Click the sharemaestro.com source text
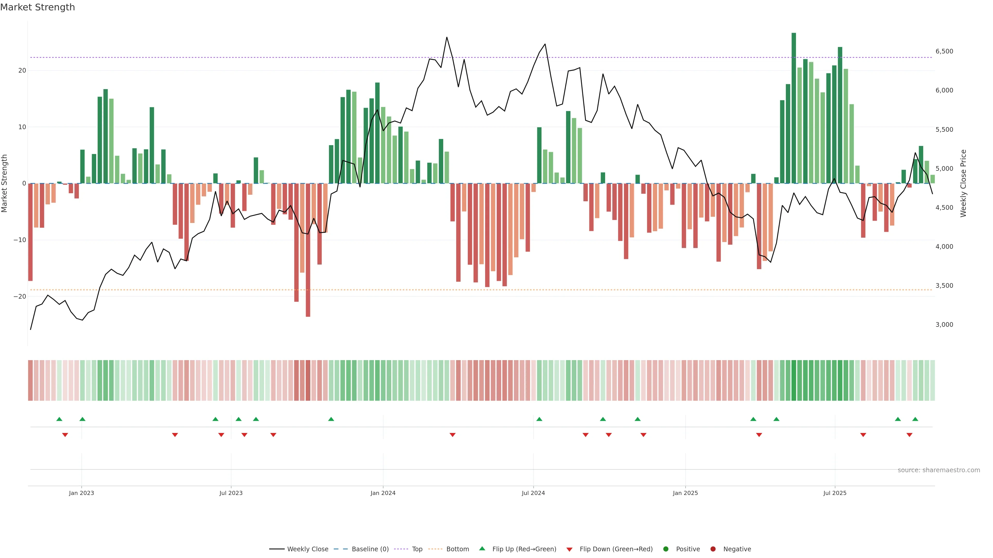This screenshot has height=558, width=993. 939,470
